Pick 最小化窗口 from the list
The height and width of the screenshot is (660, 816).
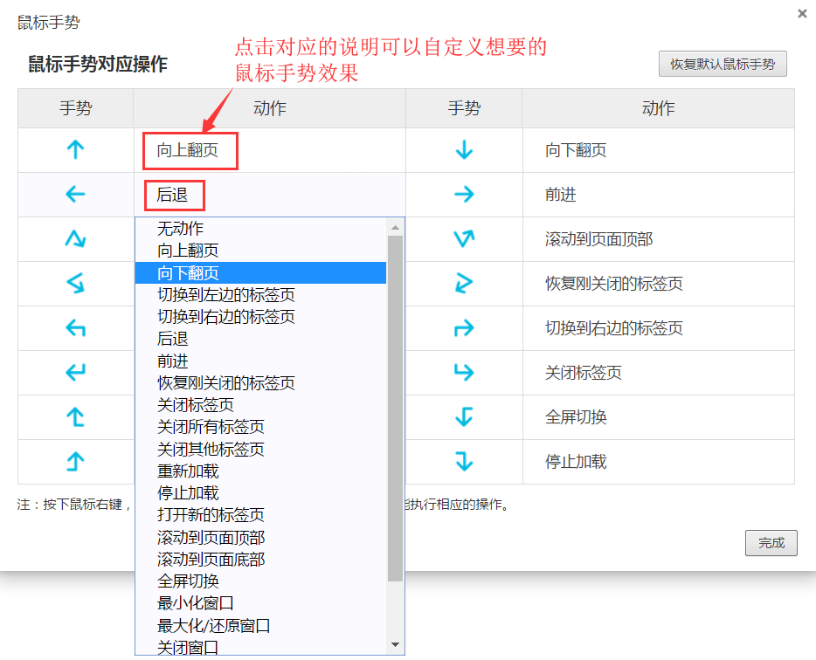(191, 602)
